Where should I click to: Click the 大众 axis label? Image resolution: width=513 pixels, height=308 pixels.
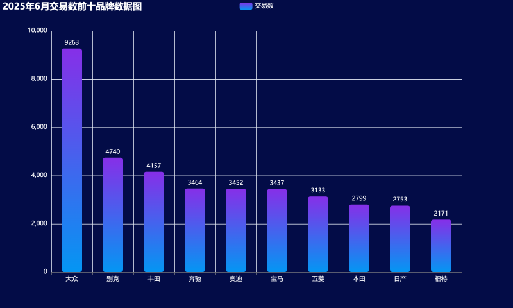point(72,279)
